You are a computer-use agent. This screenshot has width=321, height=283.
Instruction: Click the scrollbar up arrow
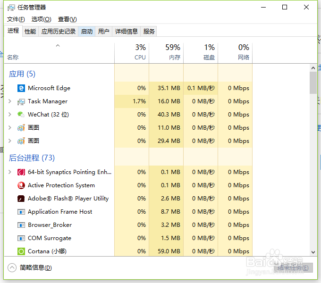313,68
